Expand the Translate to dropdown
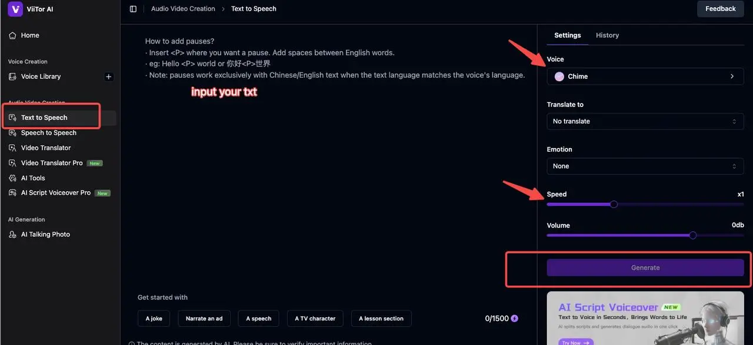 pyautogui.click(x=645, y=121)
